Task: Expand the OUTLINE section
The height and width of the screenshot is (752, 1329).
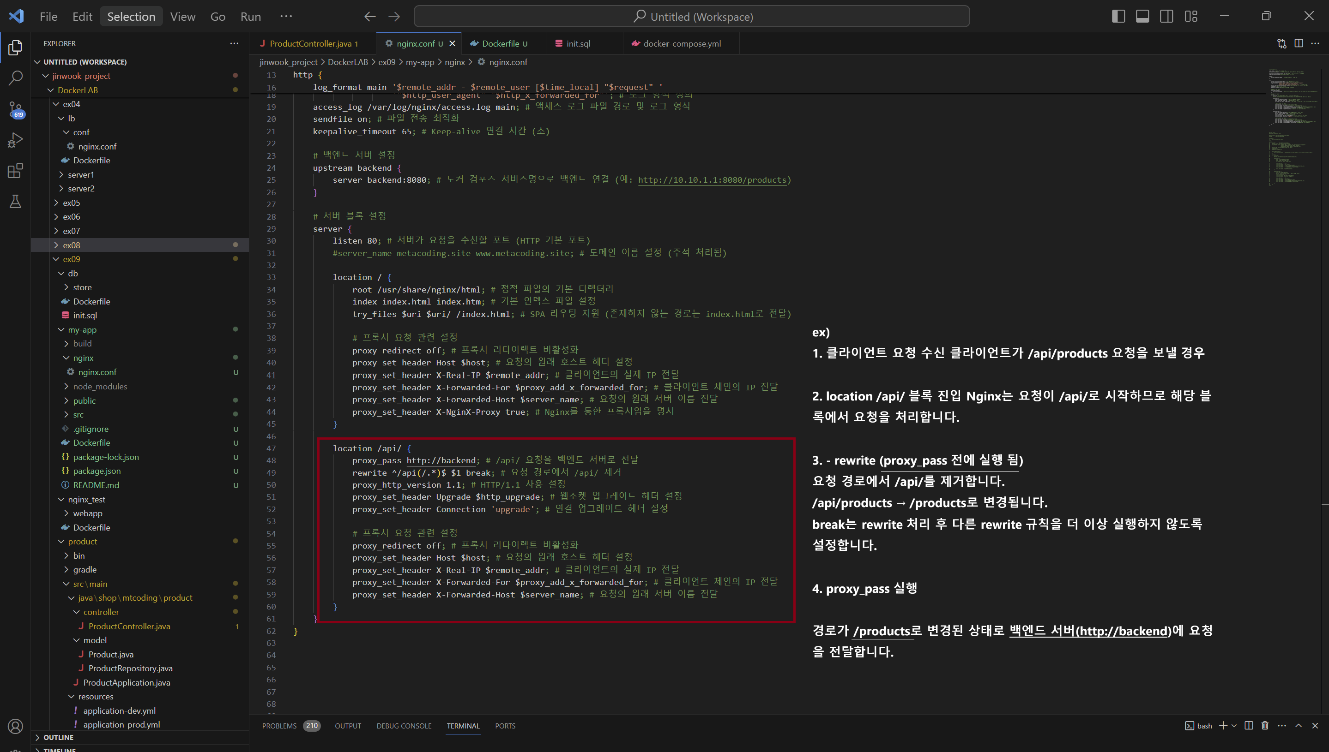Action: [58, 737]
